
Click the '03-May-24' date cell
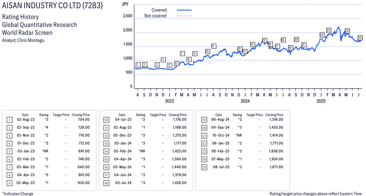pyautogui.click(x=122, y=167)
